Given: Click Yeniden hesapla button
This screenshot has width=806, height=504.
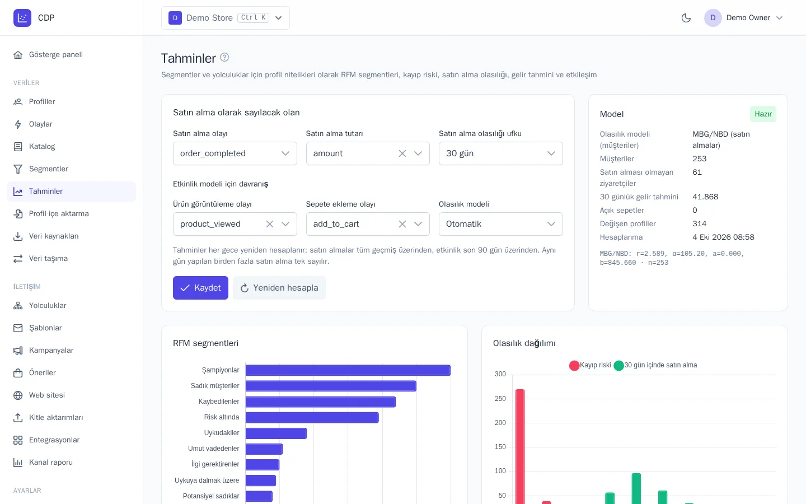Looking at the screenshot, I should pos(279,288).
